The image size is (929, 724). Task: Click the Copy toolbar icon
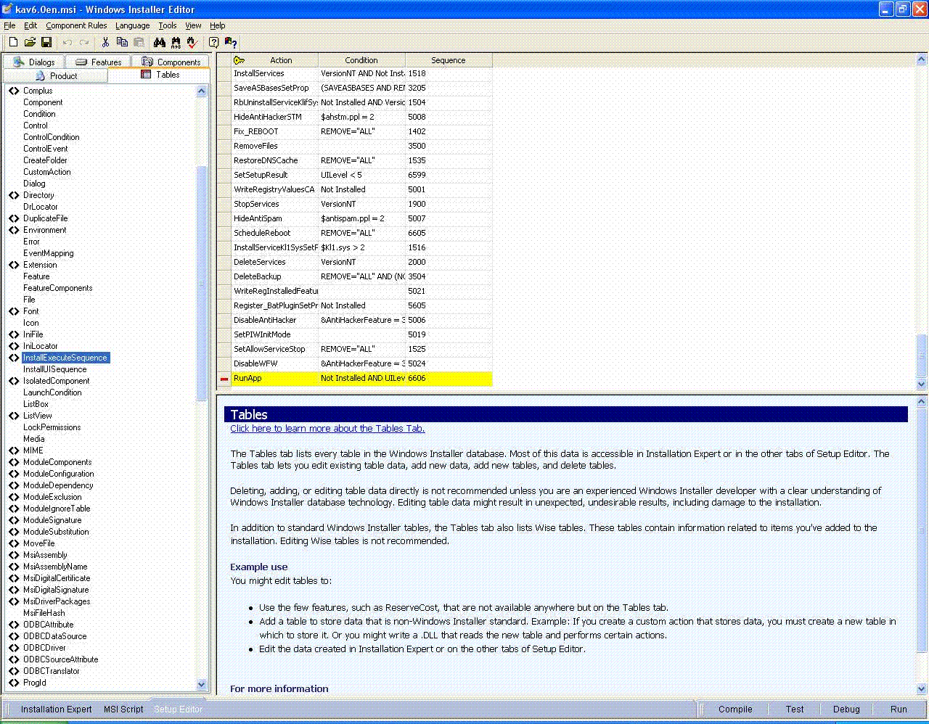point(122,43)
